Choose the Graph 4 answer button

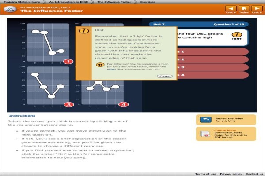pos(212,75)
